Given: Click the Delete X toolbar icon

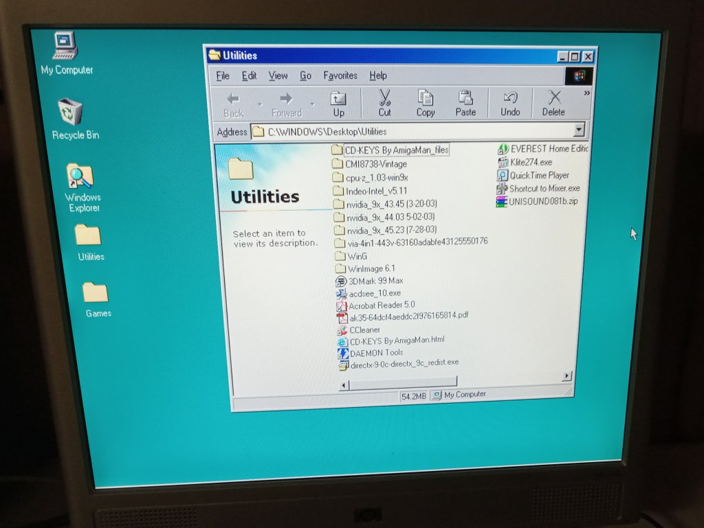Looking at the screenshot, I should coord(553,98).
